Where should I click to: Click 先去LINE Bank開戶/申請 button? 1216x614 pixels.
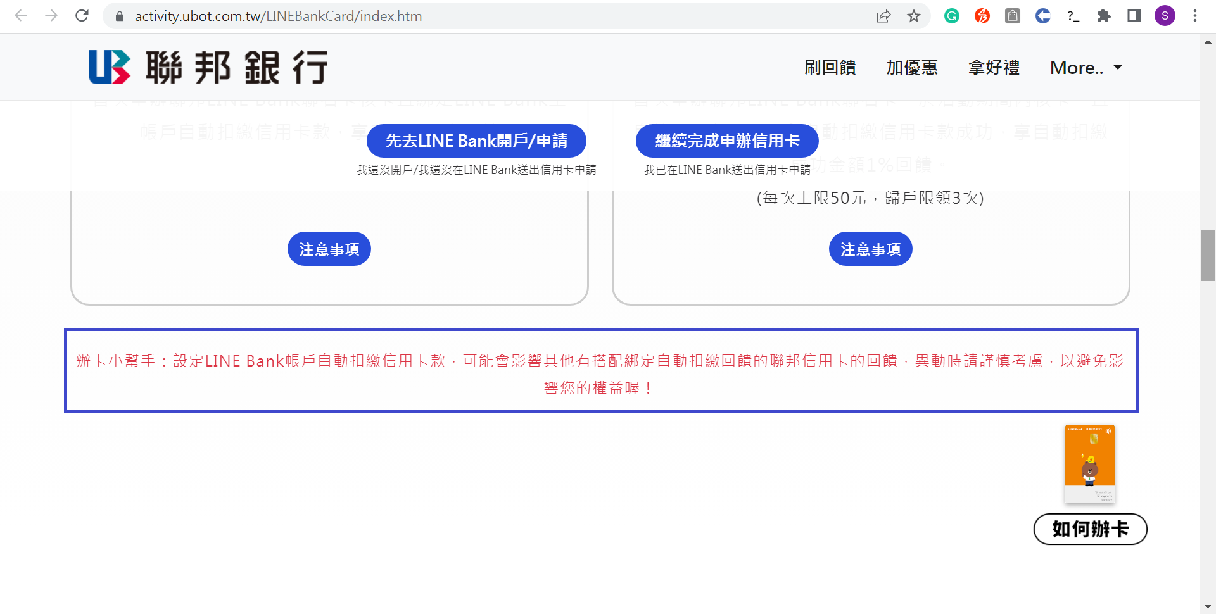(x=476, y=141)
